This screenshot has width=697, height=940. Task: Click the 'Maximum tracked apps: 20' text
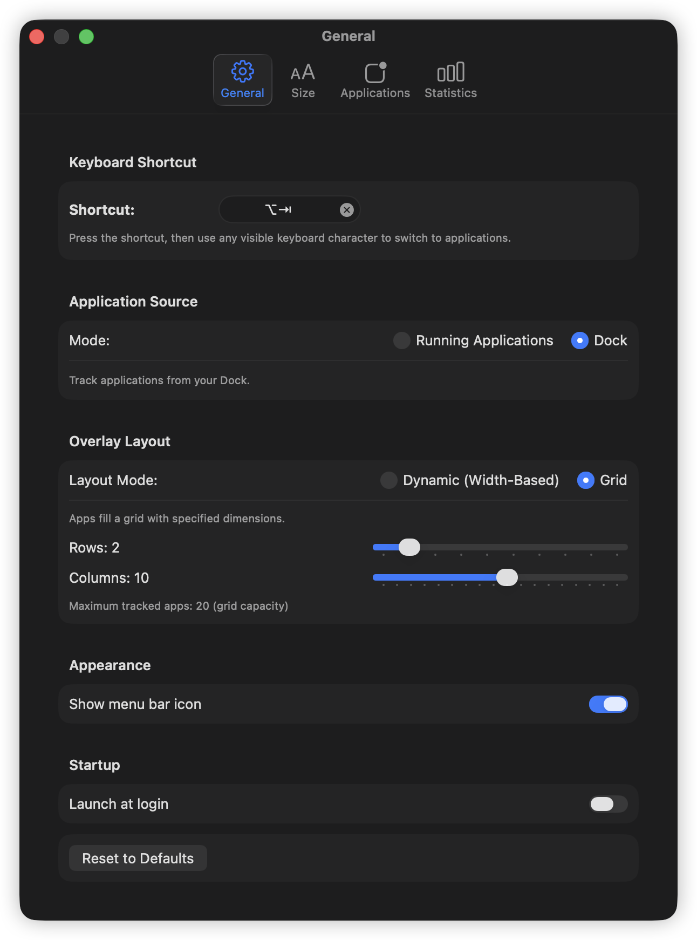click(179, 606)
